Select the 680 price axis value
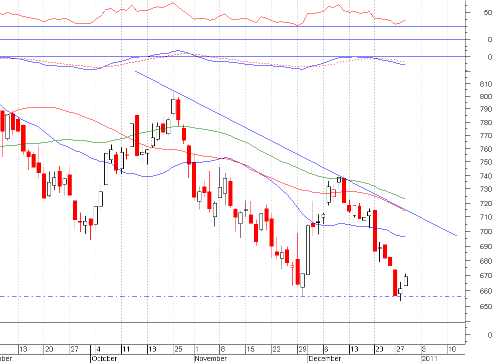 485,261
